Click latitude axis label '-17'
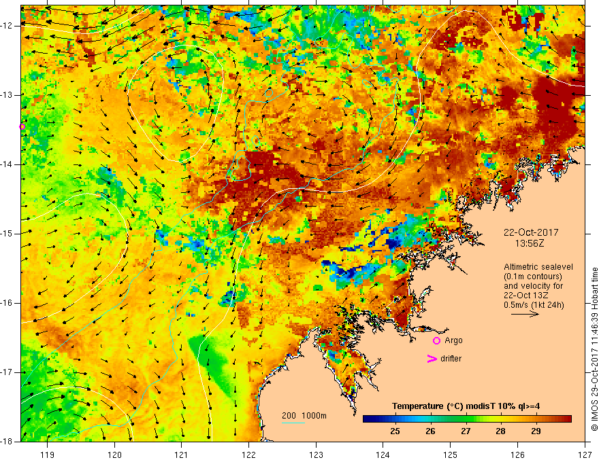Screen dimensions: 599x462 pyautogui.click(x=7, y=372)
